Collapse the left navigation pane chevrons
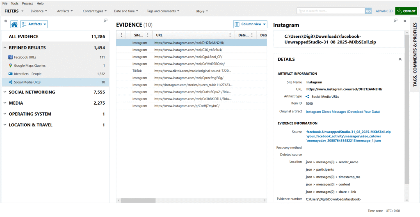 6,21
